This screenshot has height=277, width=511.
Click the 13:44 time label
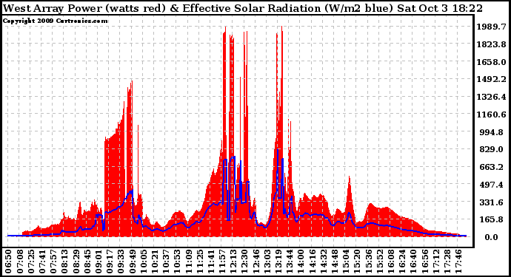click(x=290, y=261)
